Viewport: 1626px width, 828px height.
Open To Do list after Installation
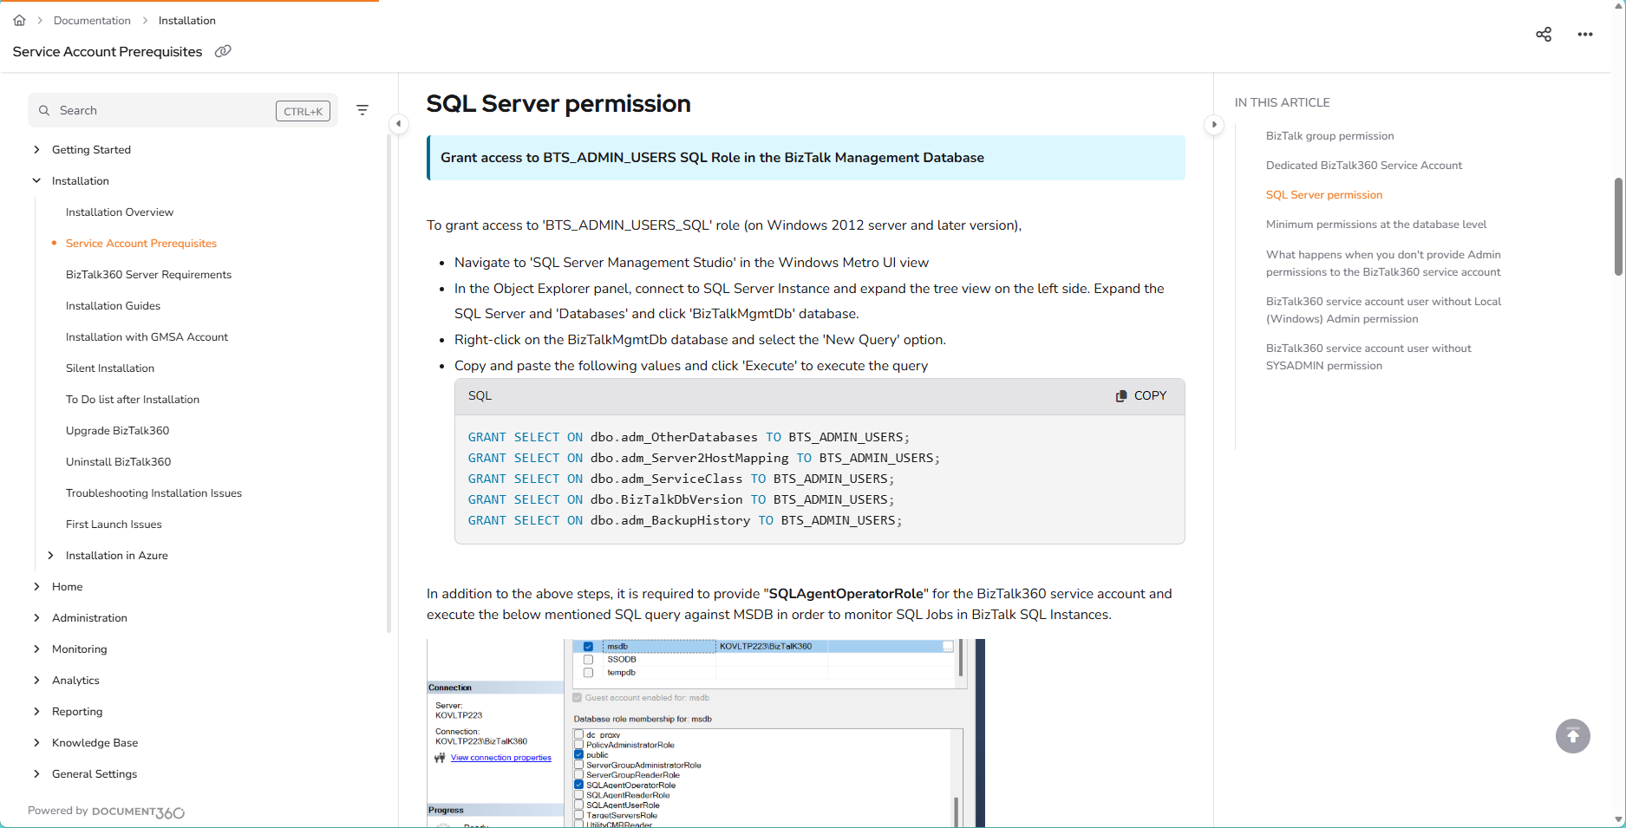pyautogui.click(x=133, y=400)
